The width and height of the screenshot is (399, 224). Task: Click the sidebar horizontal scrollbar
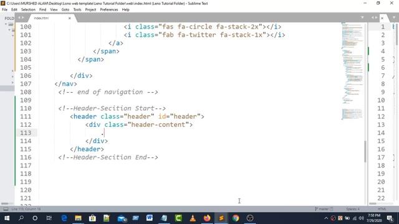[4, 203]
